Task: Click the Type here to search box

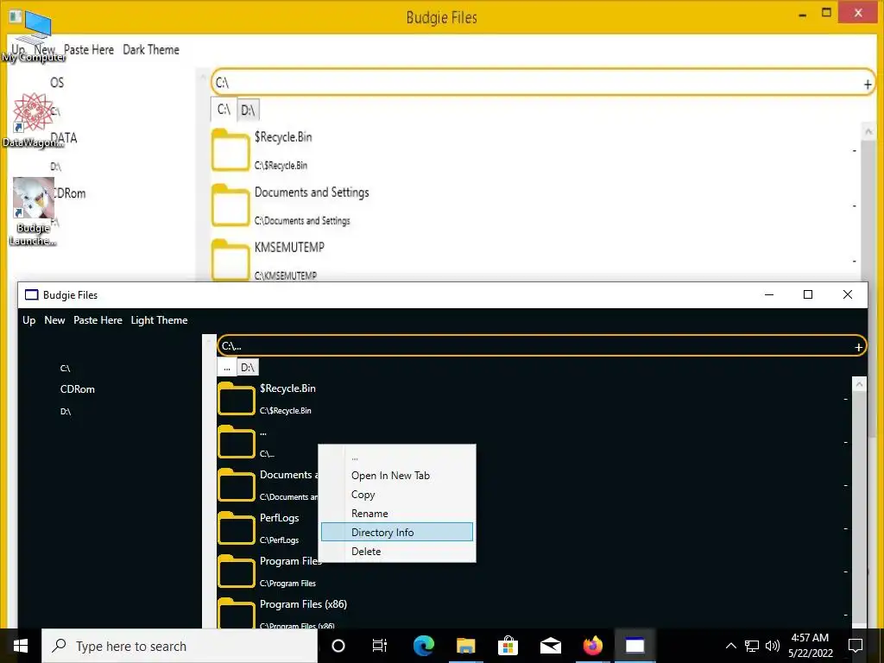Action: 180,646
